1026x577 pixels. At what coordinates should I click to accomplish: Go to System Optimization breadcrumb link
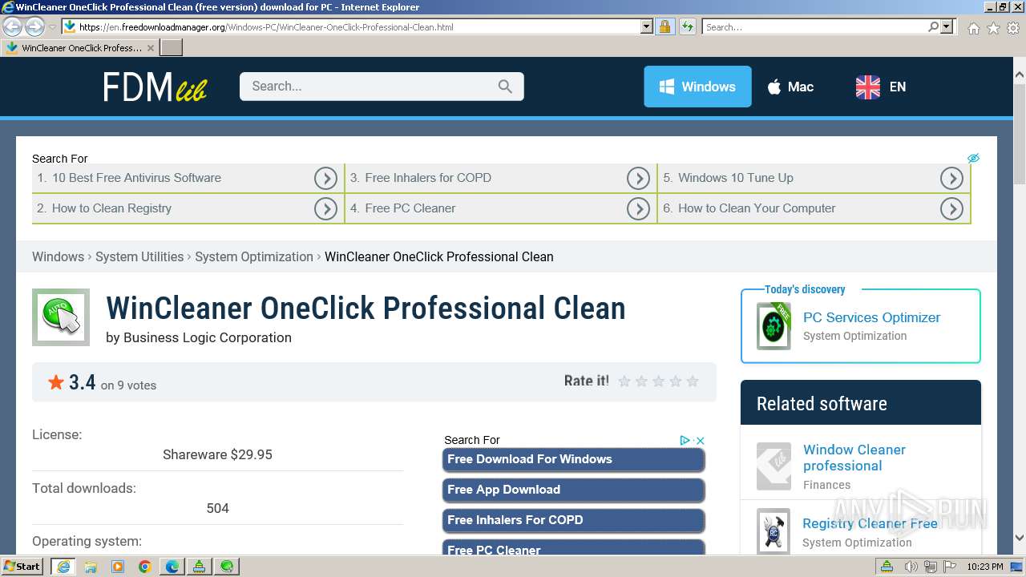click(254, 256)
